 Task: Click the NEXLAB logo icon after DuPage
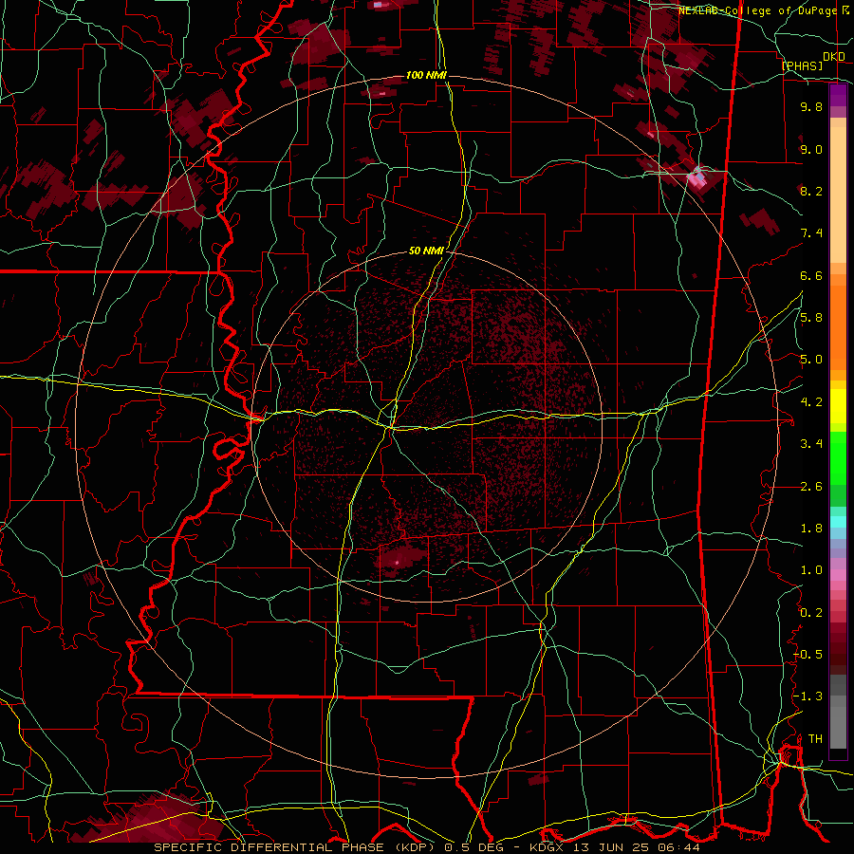(845, 9)
